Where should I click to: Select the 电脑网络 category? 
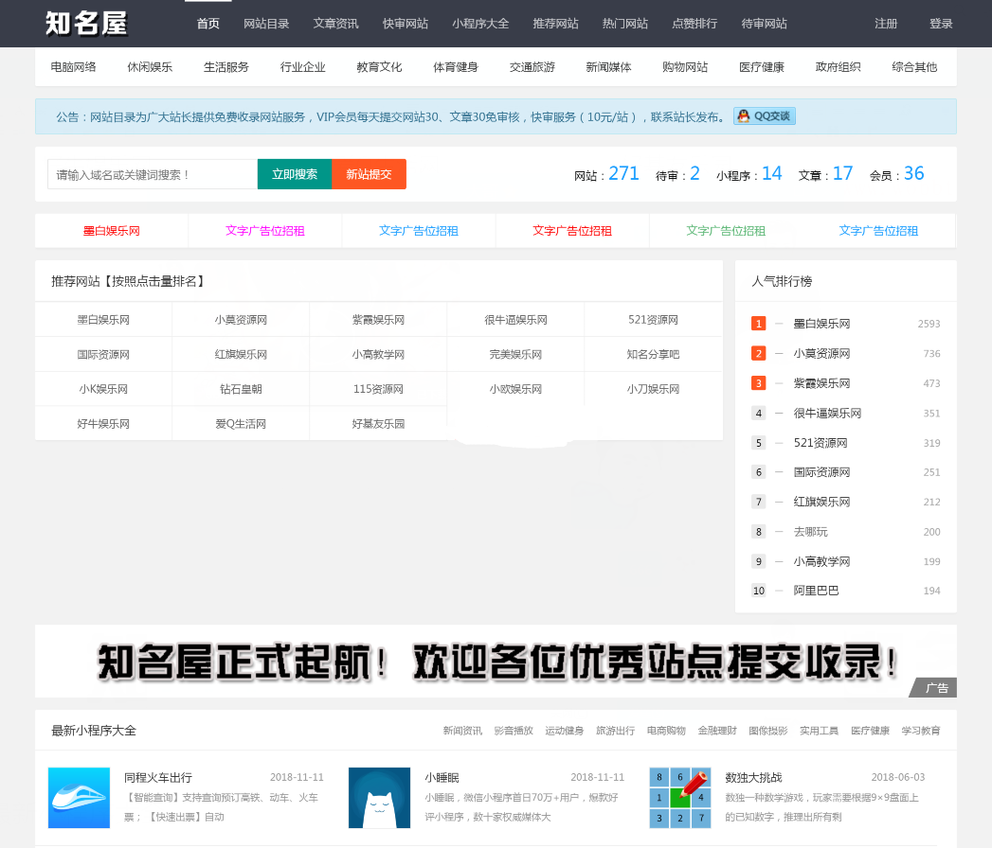point(73,67)
